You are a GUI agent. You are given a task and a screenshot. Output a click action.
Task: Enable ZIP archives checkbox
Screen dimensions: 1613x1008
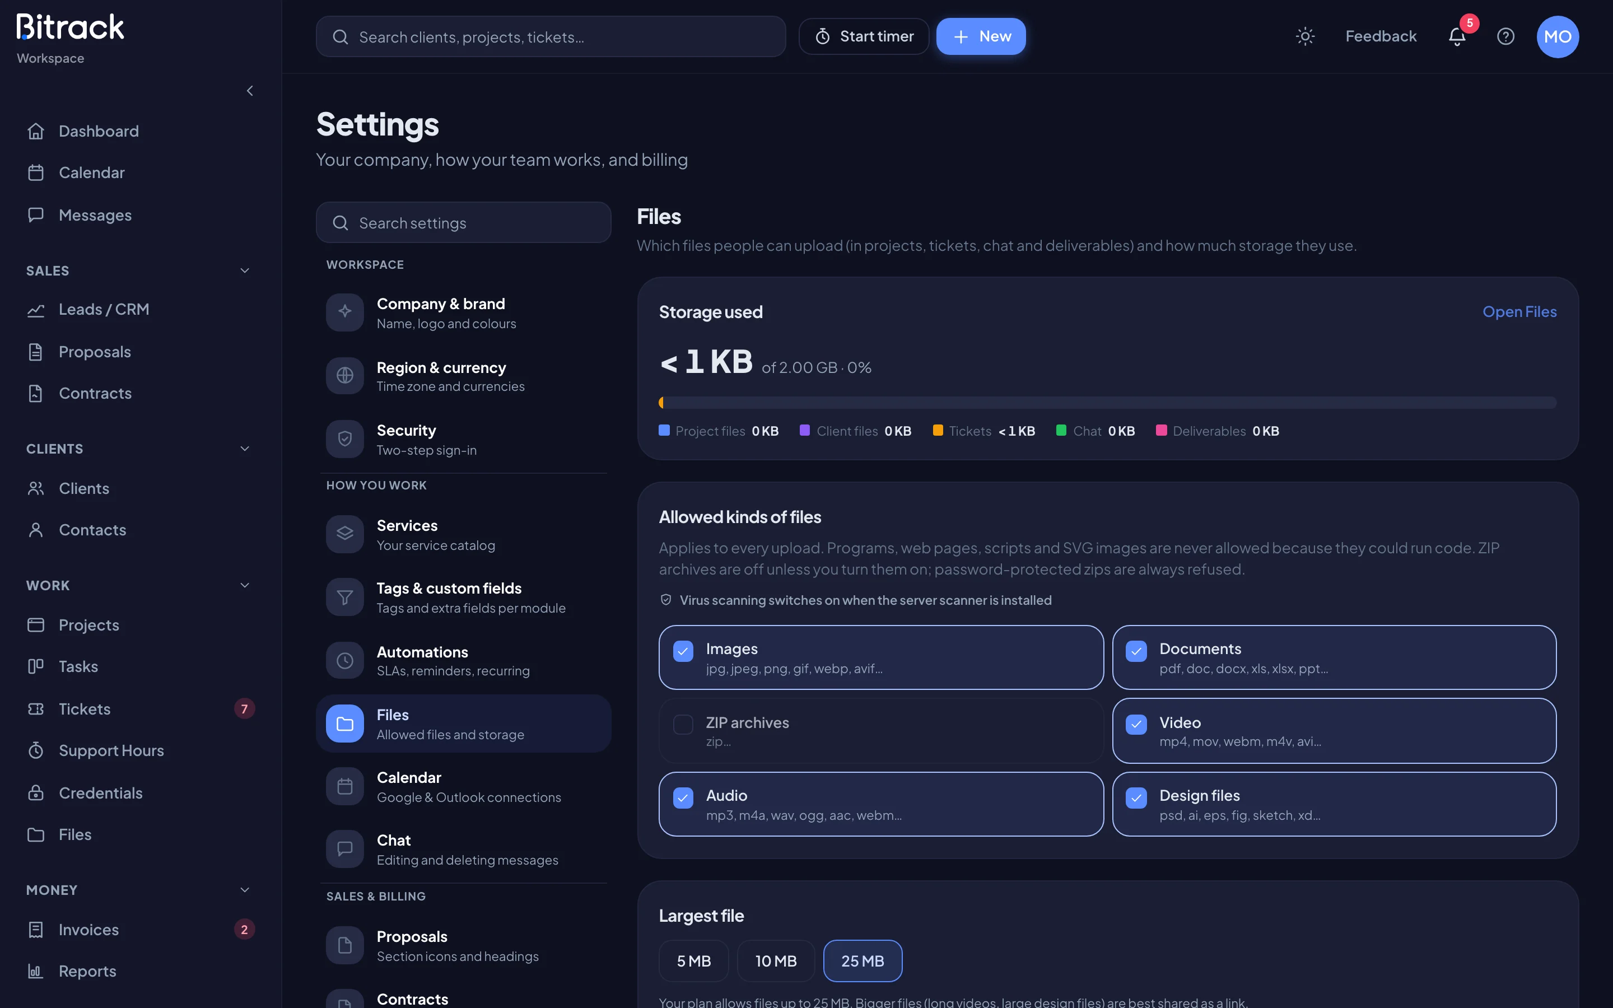[683, 724]
